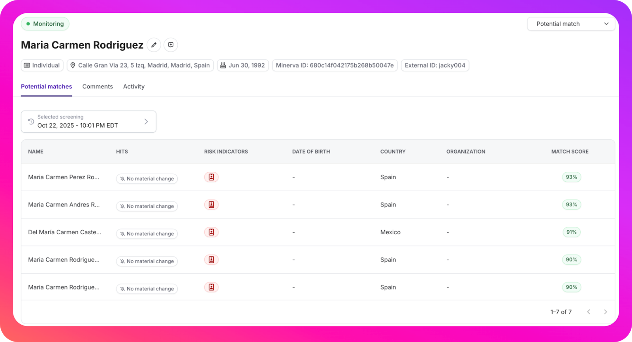
Task: Switch to the Comments tab
Action: pos(98,86)
